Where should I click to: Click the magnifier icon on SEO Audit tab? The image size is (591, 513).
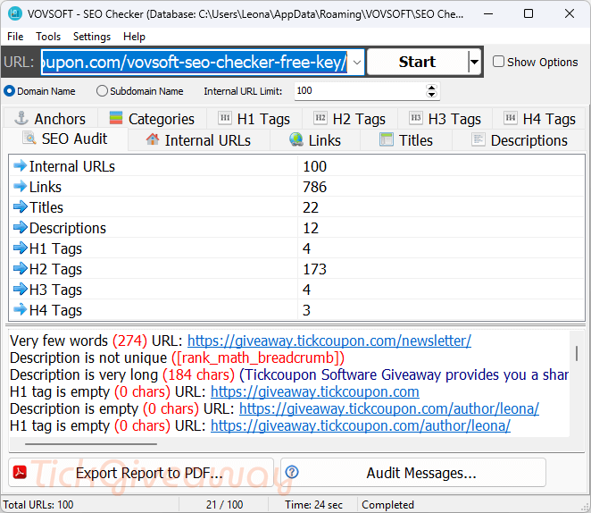click(29, 138)
